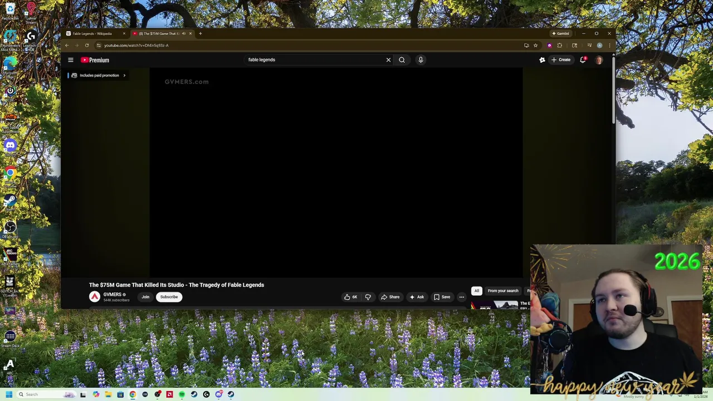The image size is (713, 401).
Task: Expand Includes paid promotion notice
Action: pyautogui.click(x=99, y=75)
